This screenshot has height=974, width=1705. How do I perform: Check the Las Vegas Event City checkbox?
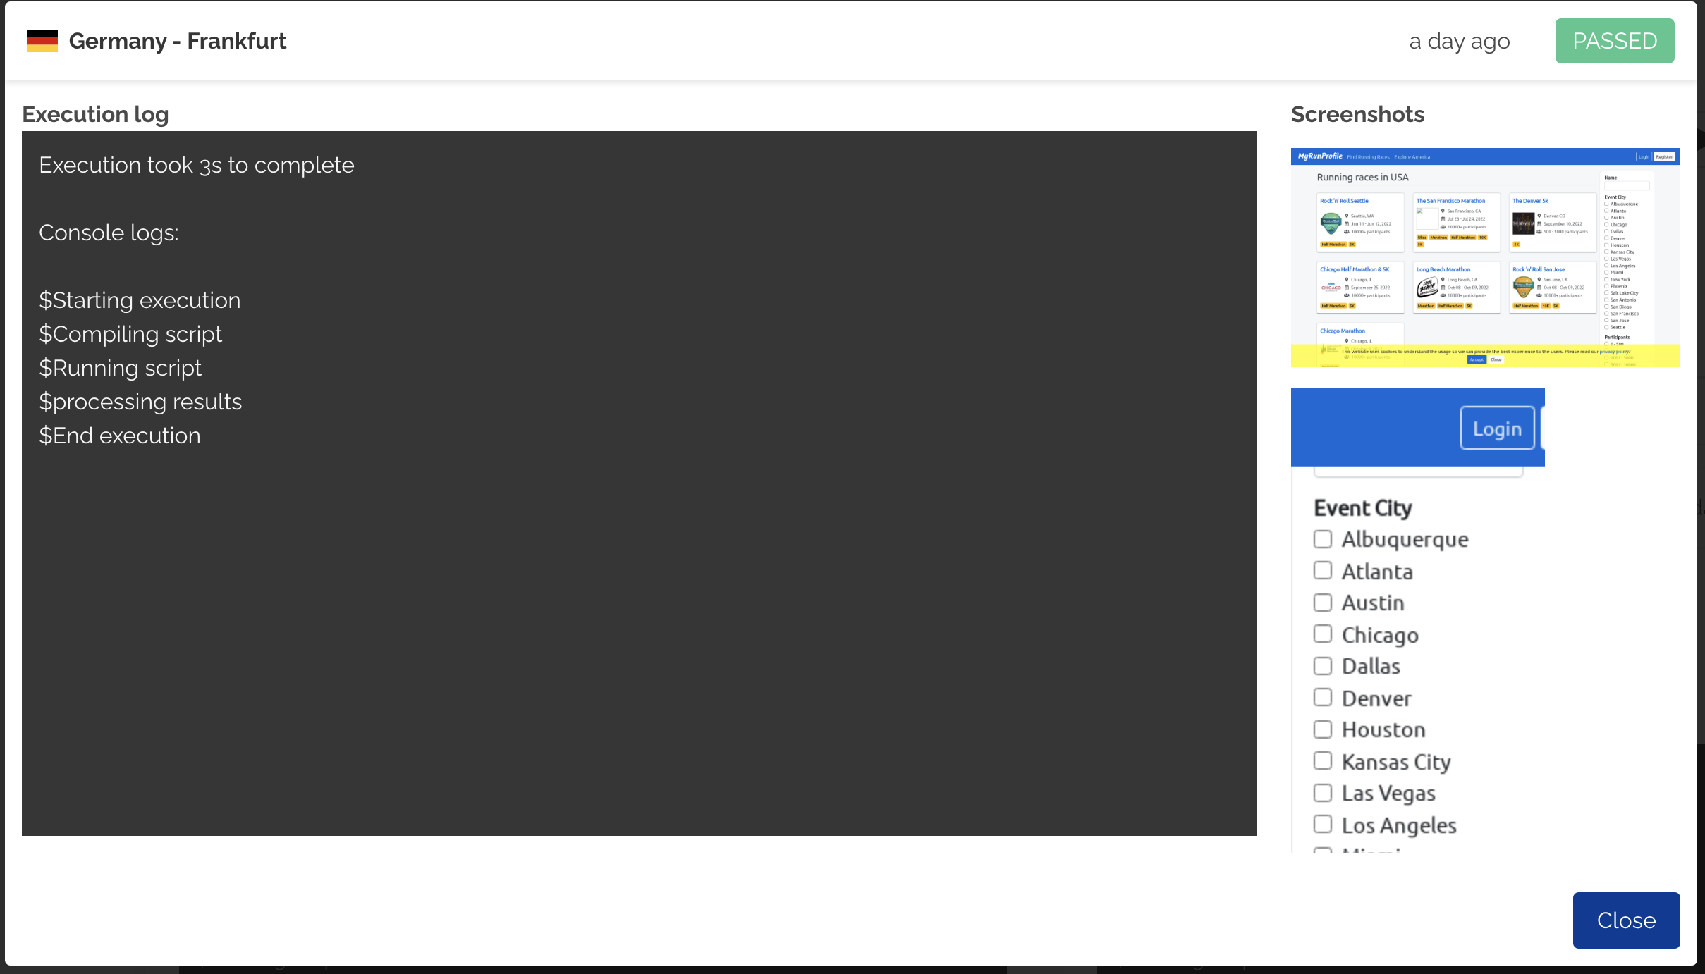pos(1323,792)
